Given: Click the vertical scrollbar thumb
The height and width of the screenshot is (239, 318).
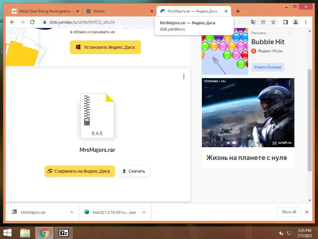Looking at the screenshot, I should 310,120.
